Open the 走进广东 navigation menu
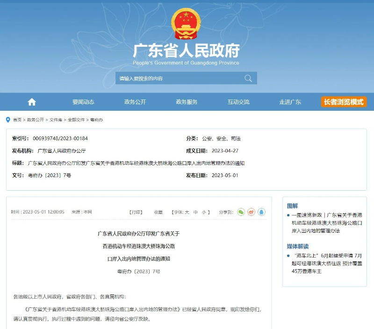The image size is (374, 329). coord(290,102)
